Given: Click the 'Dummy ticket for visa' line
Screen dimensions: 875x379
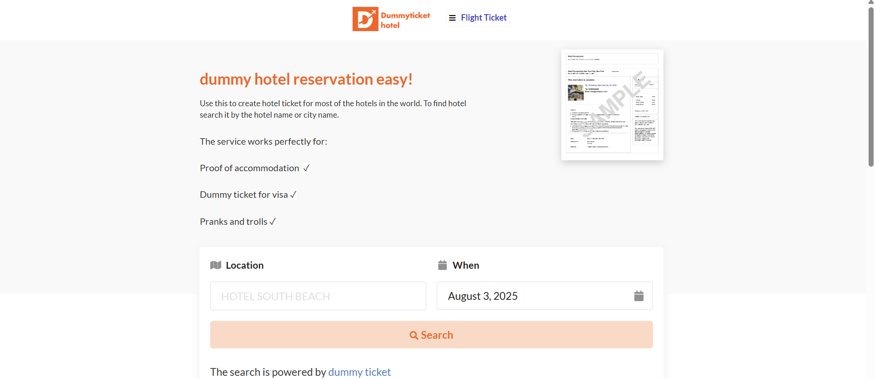Looking at the screenshot, I should 248,195.
